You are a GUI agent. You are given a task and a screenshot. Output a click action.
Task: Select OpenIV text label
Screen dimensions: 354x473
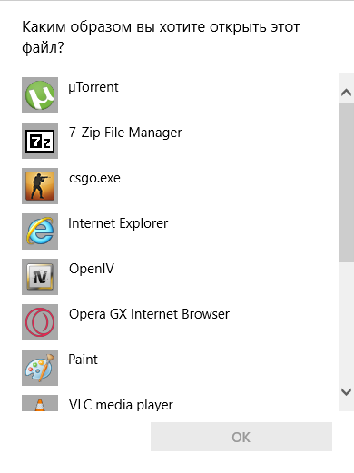tap(92, 269)
